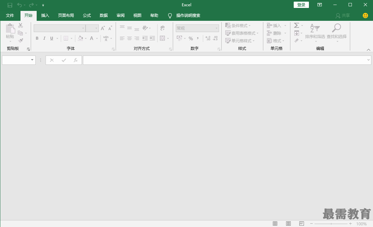Click the percent style icon
This screenshot has height=227, width=373.
coord(191,38)
